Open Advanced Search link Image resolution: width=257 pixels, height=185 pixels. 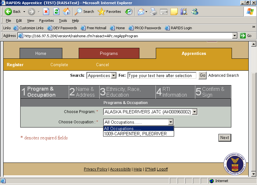[224, 75]
